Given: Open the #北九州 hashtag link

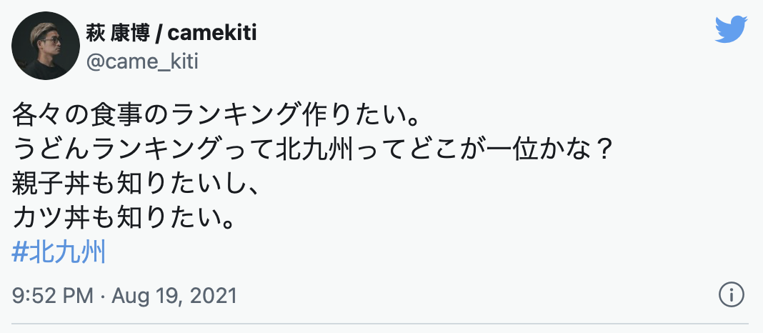Looking at the screenshot, I should pyautogui.click(x=59, y=252).
